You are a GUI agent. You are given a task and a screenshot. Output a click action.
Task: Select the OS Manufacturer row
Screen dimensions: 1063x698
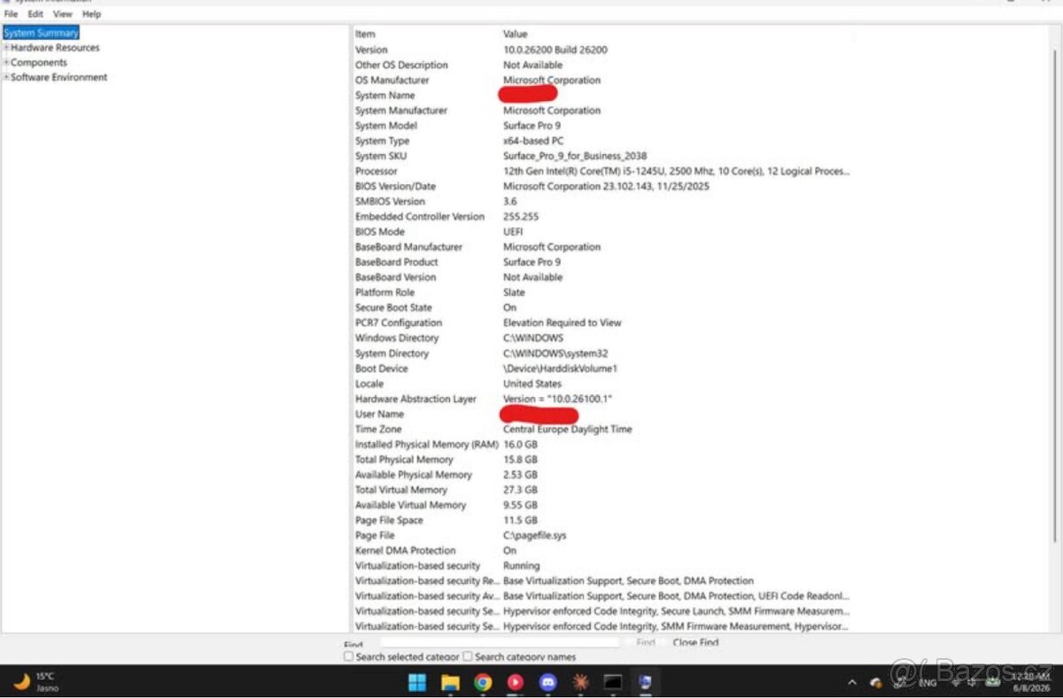point(602,81)
